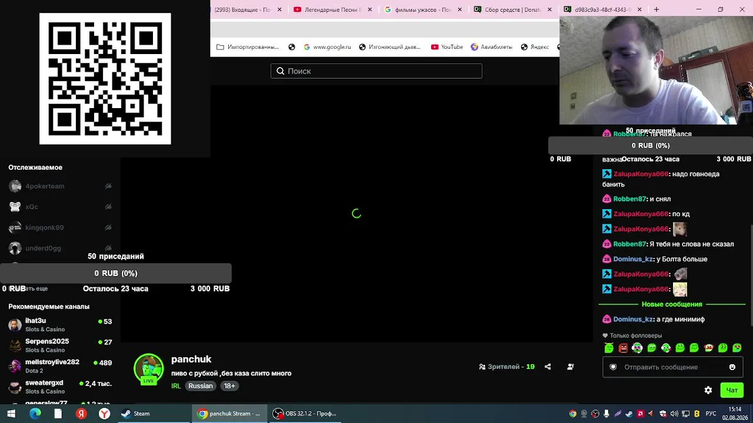Click the Отправить сообщение chat input
The height and width of the screenshot is (423, 753).
672,367
